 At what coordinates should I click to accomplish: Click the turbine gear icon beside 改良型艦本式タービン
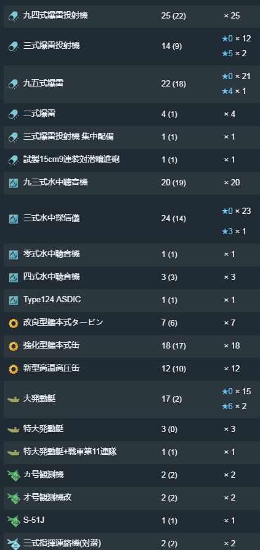coord(14,323)
